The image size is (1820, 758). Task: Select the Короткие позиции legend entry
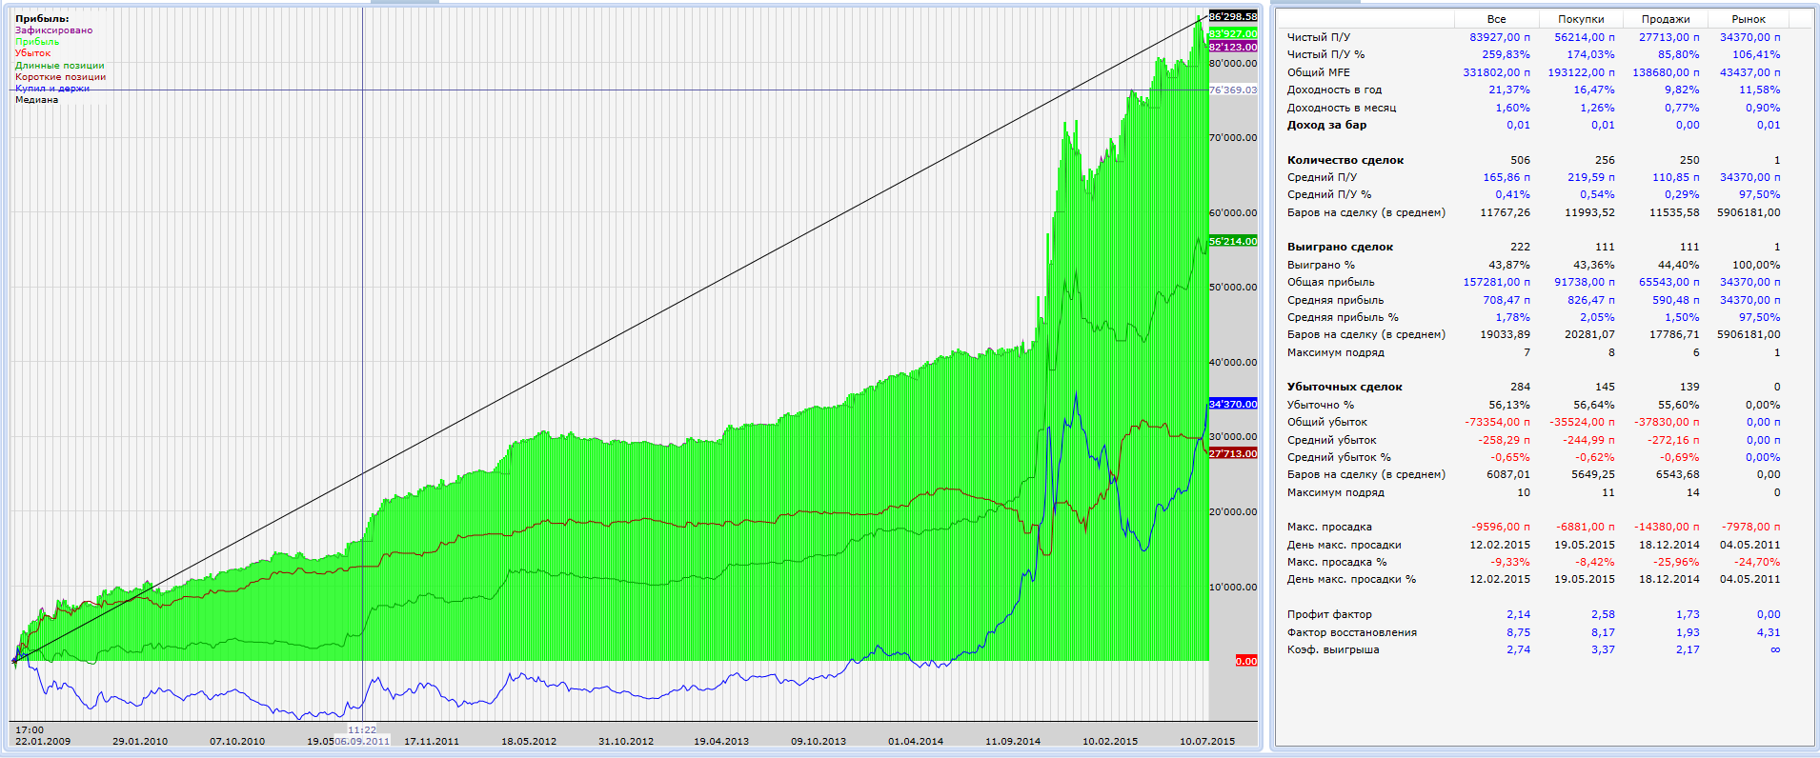pyautogui.click(x=60, y=77)
